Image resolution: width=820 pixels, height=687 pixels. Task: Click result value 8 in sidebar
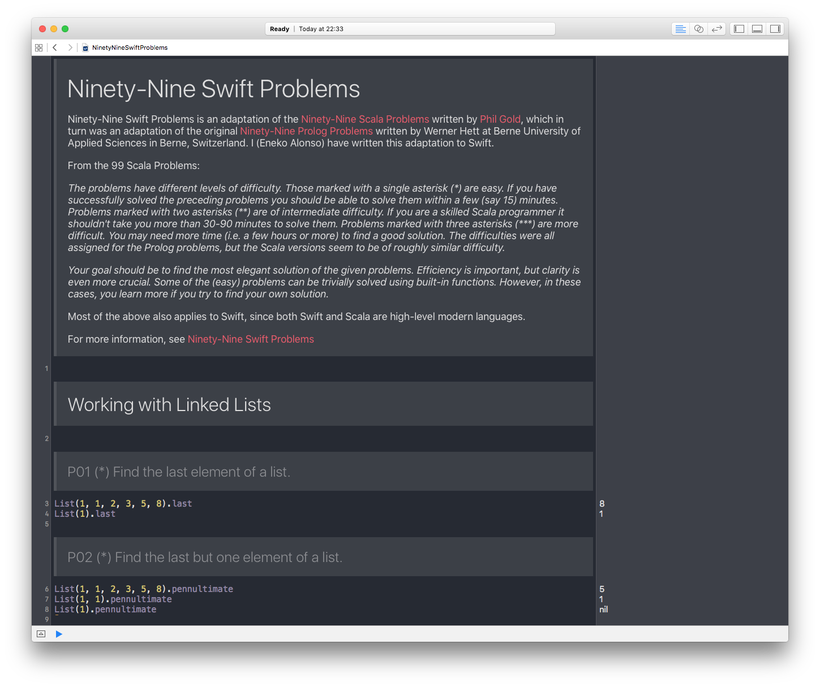point(602,503)
